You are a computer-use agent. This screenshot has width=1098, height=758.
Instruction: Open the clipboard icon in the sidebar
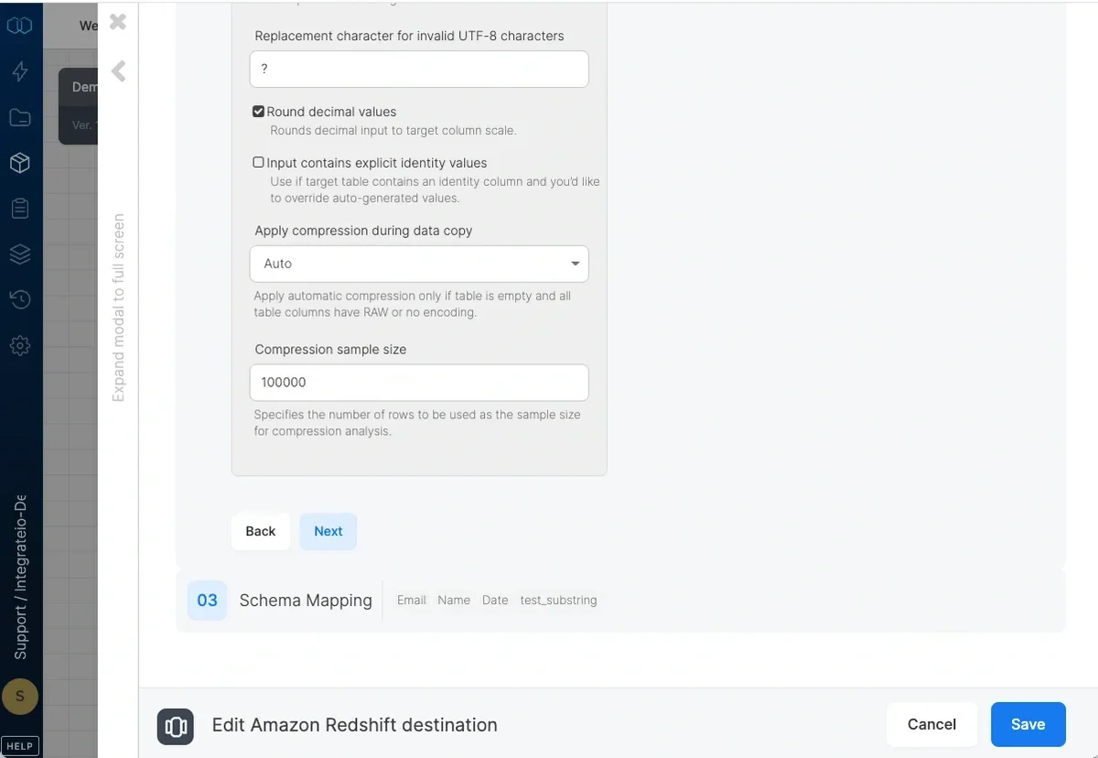point(20,208)
